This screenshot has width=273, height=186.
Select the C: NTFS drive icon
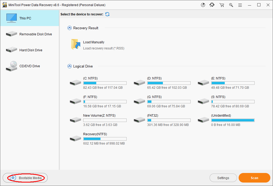click(x=75, y=83)
